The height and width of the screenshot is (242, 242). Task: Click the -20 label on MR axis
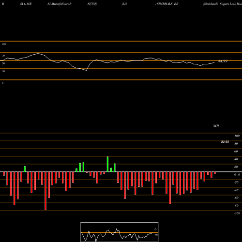236,182
